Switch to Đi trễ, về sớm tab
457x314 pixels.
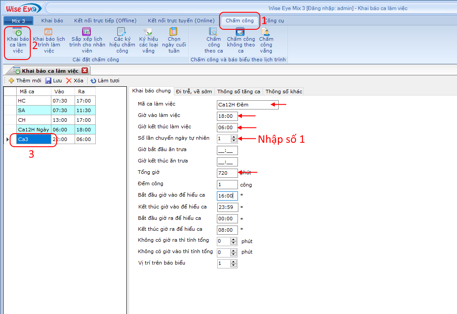tap(194, 92)
